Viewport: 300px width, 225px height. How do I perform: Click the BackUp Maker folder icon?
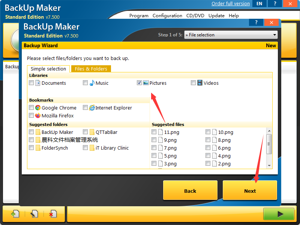pos(38,132)
